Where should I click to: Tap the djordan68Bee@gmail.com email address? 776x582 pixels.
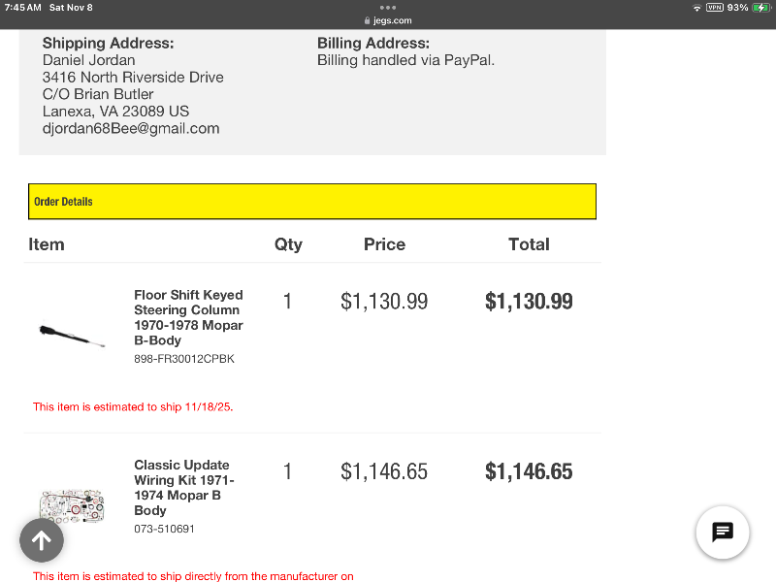point(131,128)
